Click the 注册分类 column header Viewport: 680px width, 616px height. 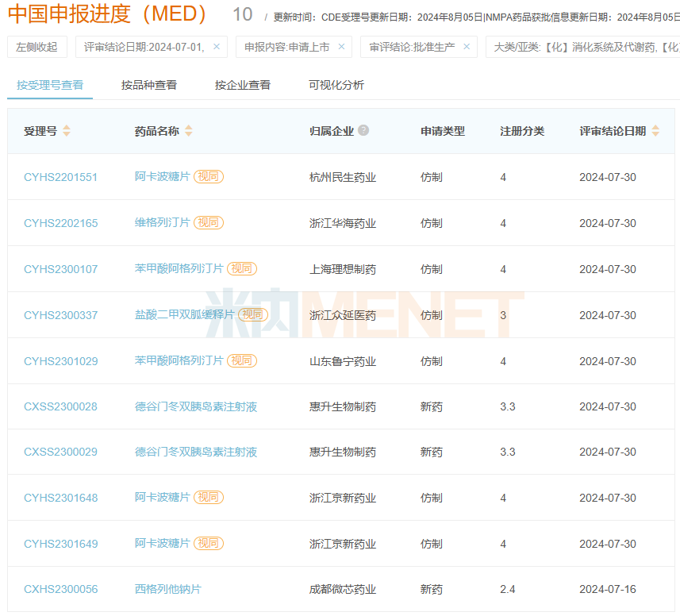pyautogui.click(x=522, y=131)
